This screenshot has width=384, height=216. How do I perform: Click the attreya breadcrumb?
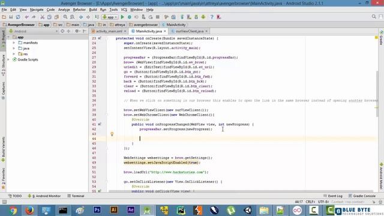click(x=118, y=25)
